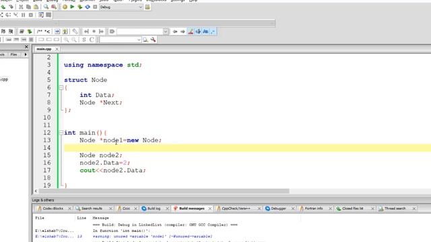Click the horizontal editor scrollbar
Image resolution: width=431 pixels, height=242 pixels.
(164, 191)
